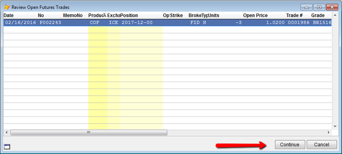Click the No column header
Screen dimensions: 342x154
click(50, 15)
